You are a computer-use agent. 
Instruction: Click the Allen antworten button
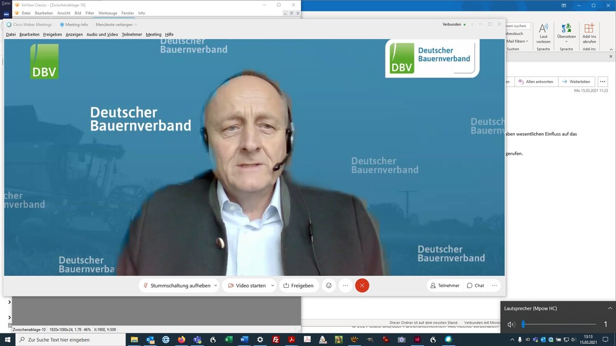tap(536, 82)
